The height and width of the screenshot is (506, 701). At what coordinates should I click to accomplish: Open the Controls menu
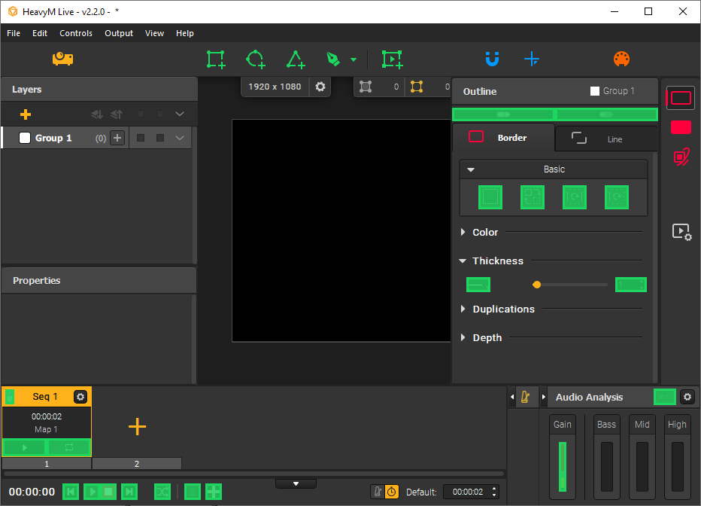pyautogui.click(x=76, y=33)
